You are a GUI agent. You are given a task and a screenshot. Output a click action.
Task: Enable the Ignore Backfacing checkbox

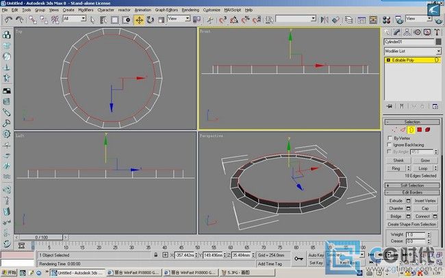[390, 144]
